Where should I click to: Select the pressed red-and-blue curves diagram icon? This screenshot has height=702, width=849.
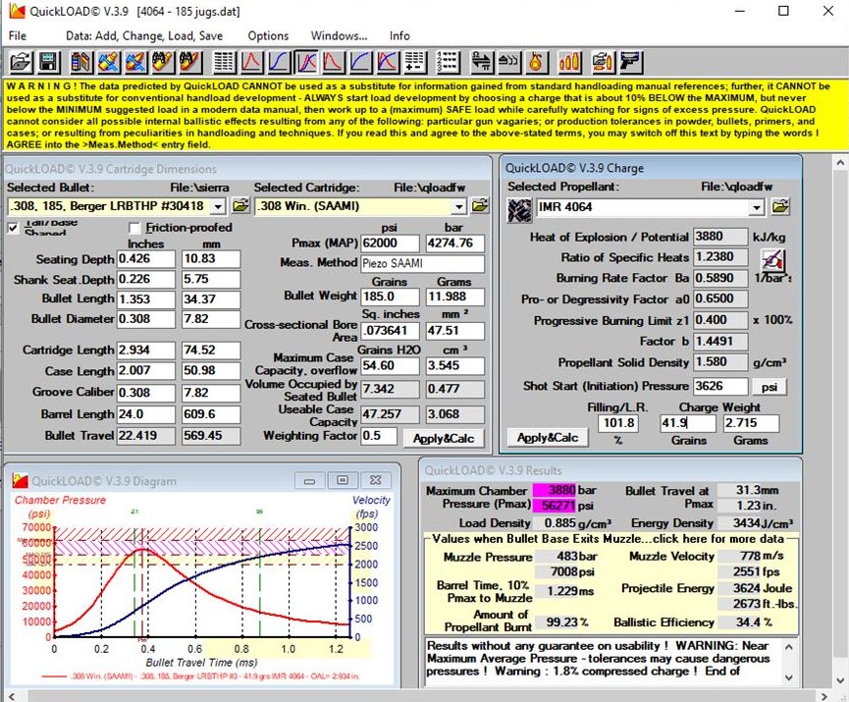306,62
